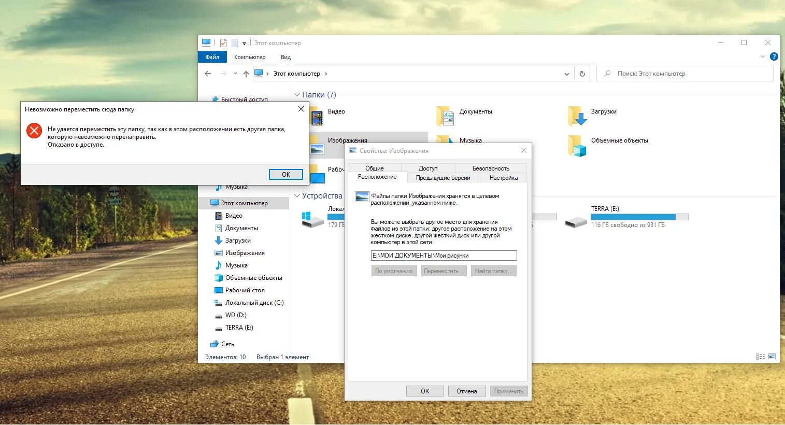Select the Музыка folder in main pane
The image size is (785, 425).
point(470,140)
